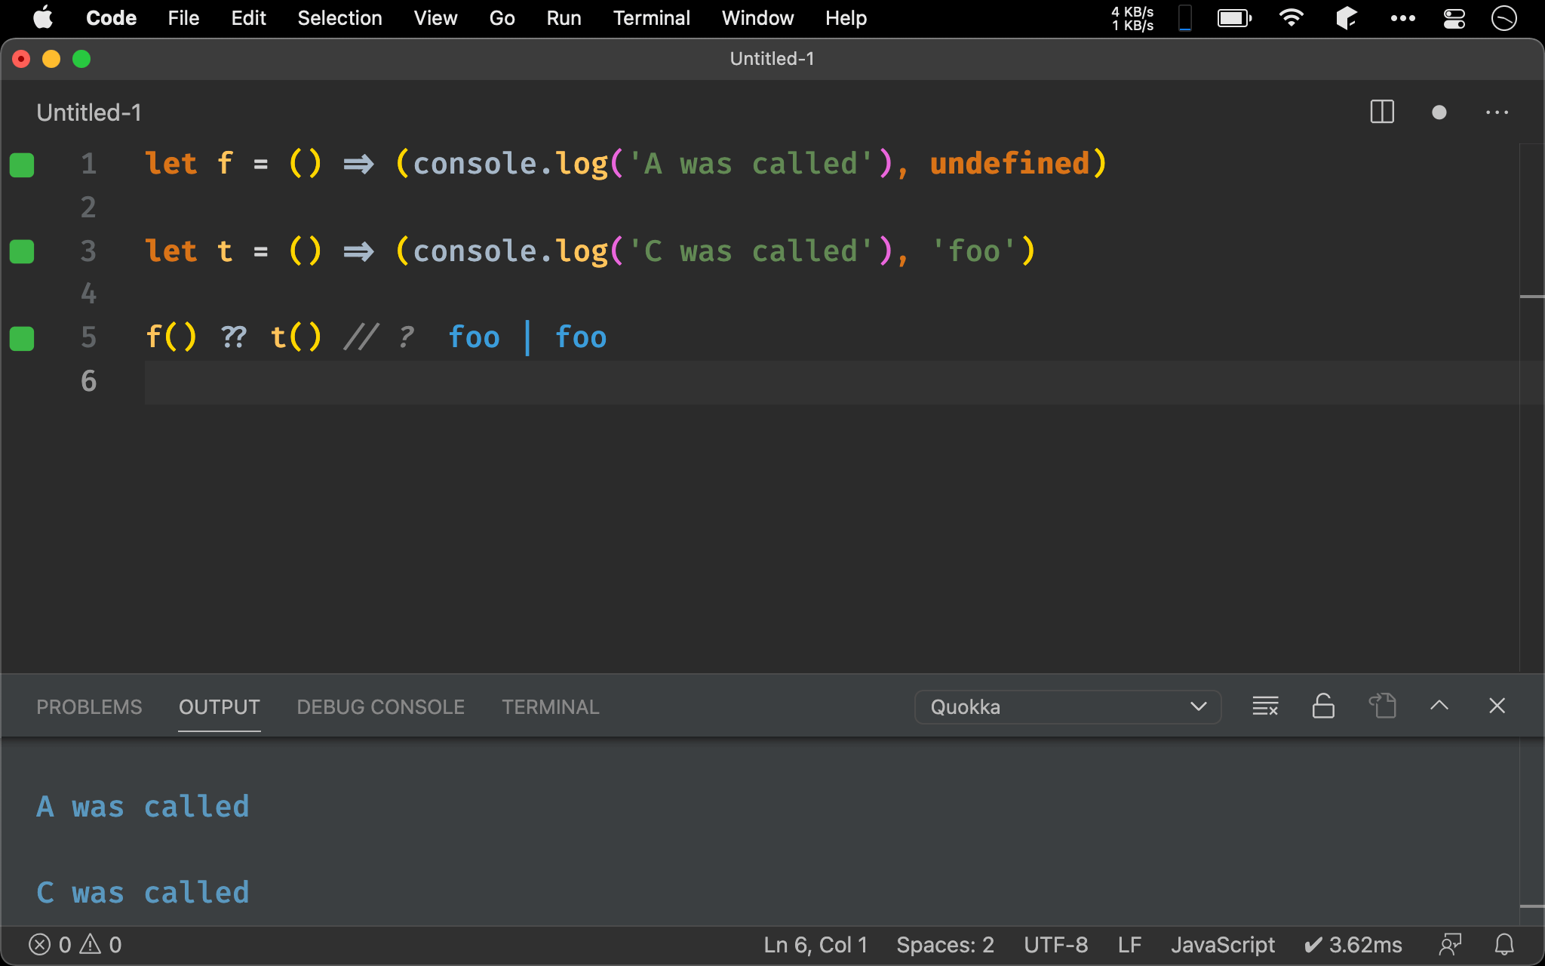Maximize the panel with chevron up
The image size is (1545, 966).
(x=1439, y=706)
